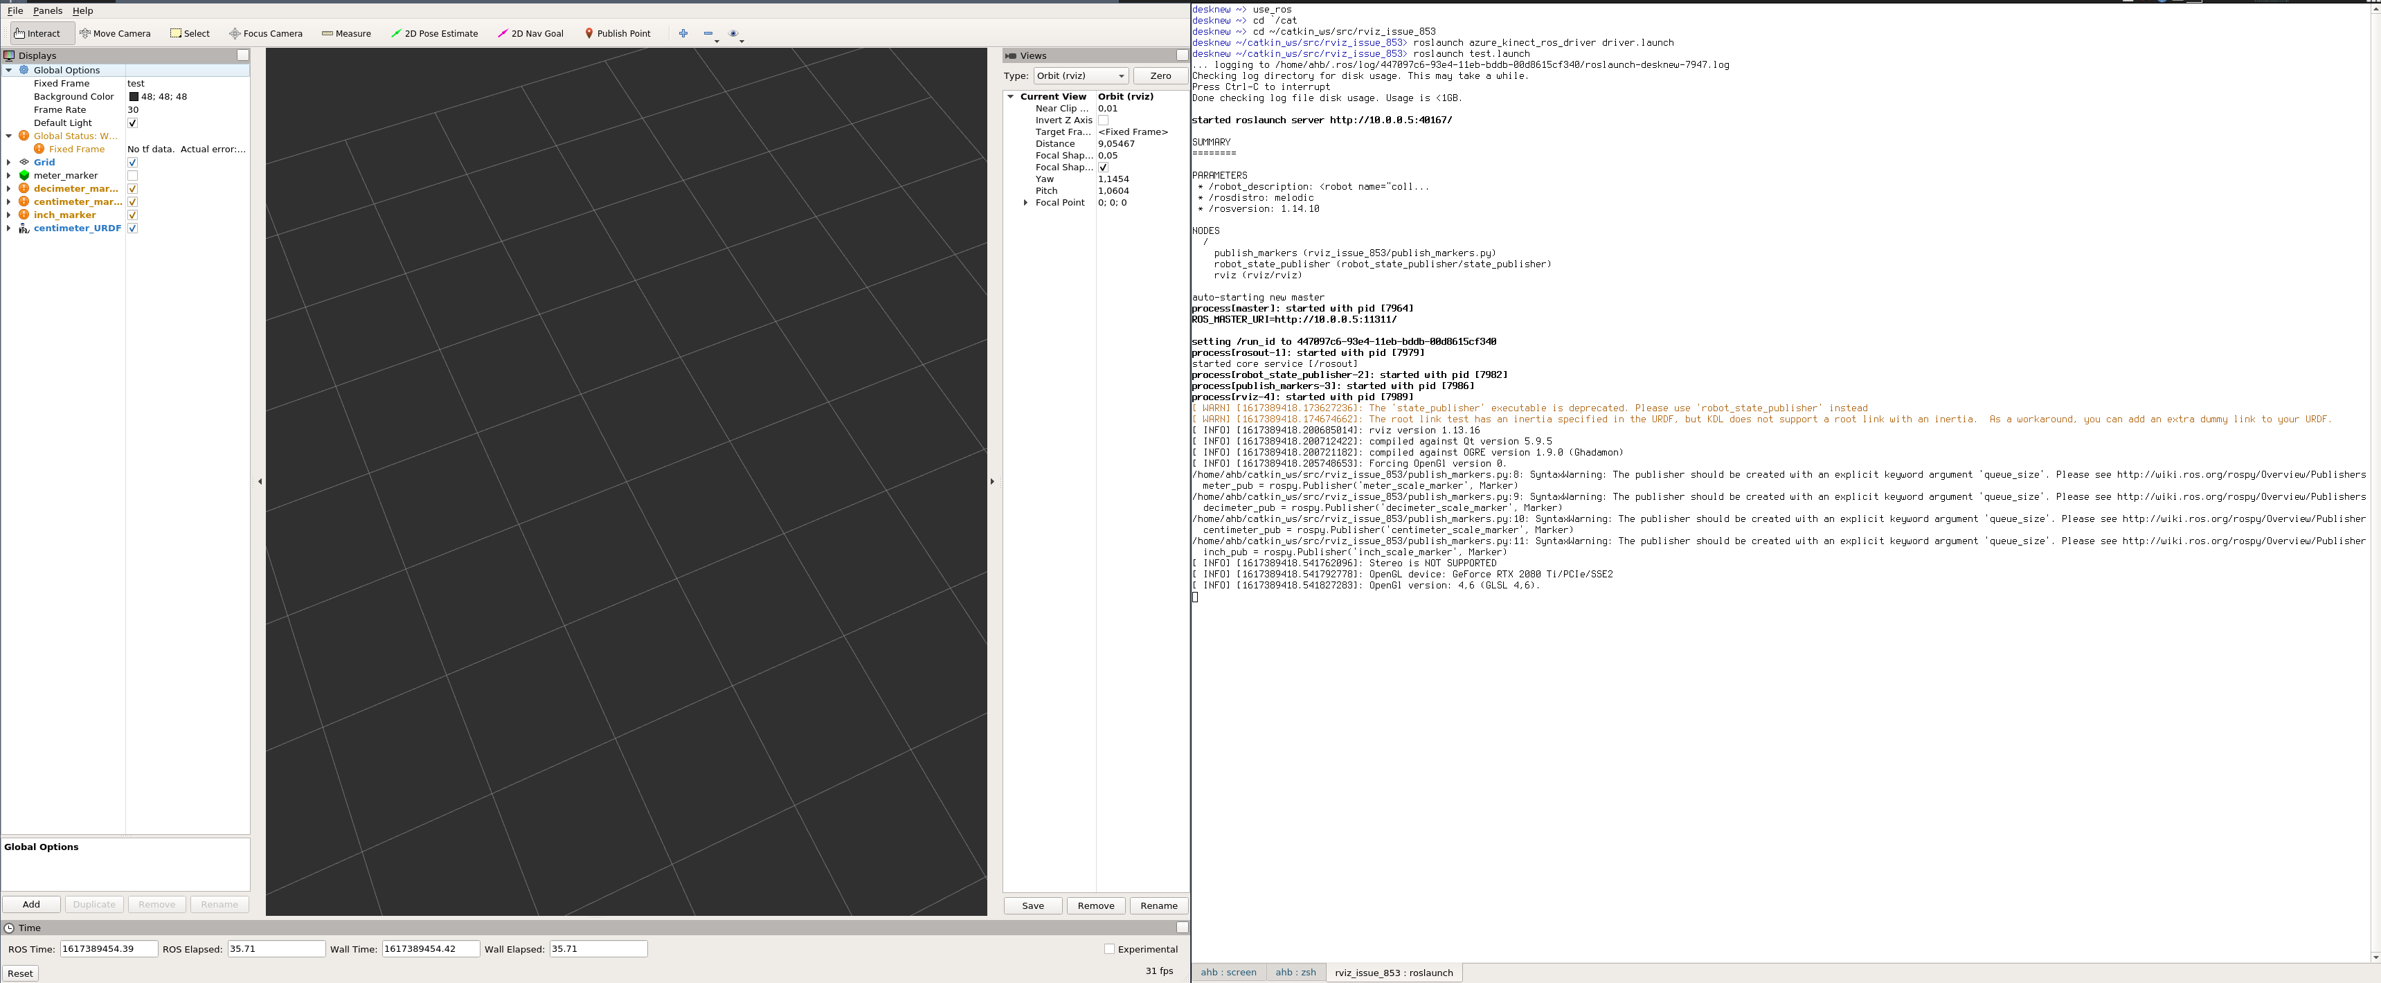2381x983 pixels.
Task: Toggle the Experimental checkbox
Action: tap(1108, 949)
